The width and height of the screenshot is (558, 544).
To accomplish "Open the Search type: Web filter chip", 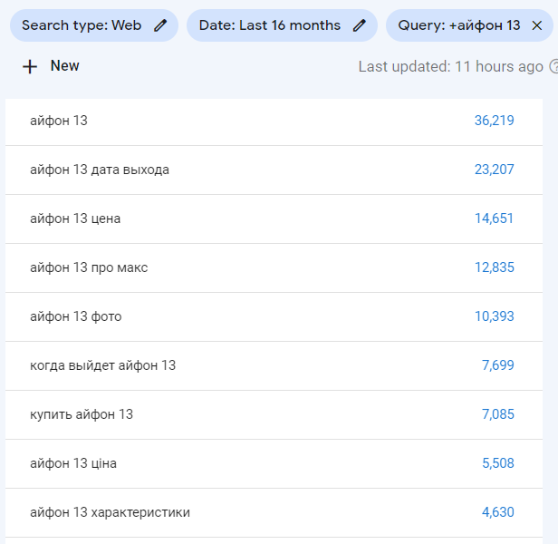I will (x=94, y=25).
